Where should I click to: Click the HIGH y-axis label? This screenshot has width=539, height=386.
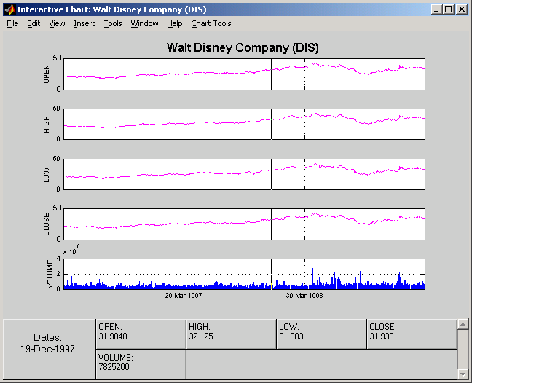47,124
